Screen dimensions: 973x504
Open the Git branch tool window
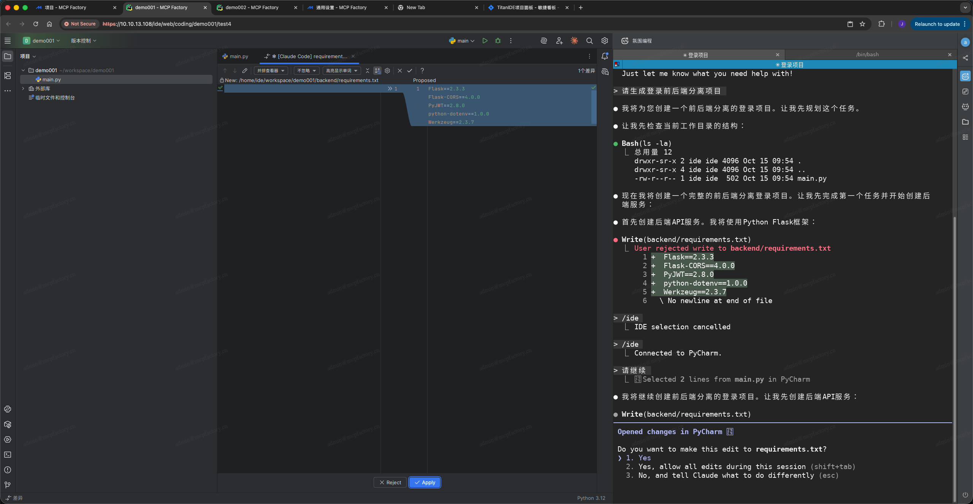(8, 485)
